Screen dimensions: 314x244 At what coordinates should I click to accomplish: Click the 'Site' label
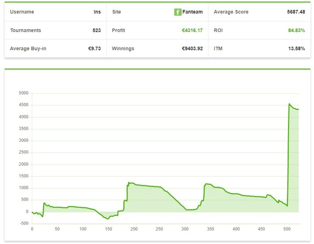click(117, 12)
